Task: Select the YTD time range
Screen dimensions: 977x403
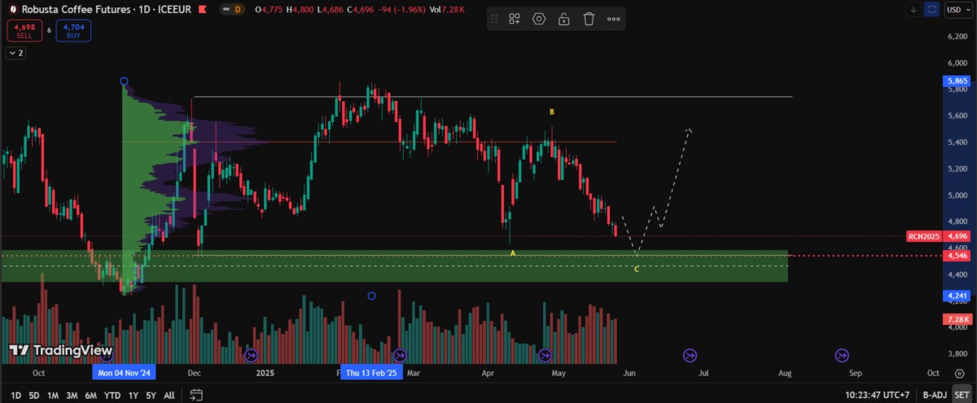Action: 112,395
